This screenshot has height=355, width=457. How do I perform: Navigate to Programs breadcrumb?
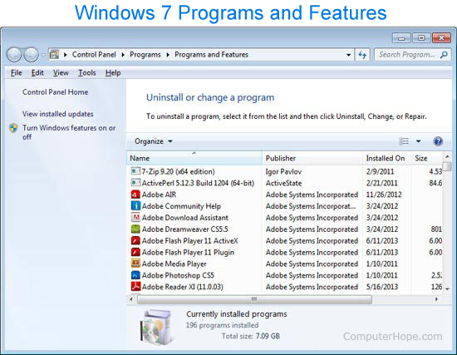[x=145, y=55]
